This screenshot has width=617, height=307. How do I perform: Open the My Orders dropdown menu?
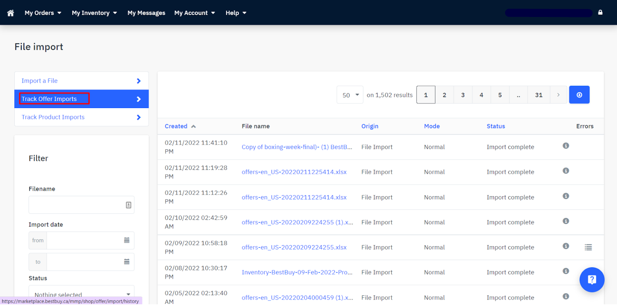click(x=43, y=13)
